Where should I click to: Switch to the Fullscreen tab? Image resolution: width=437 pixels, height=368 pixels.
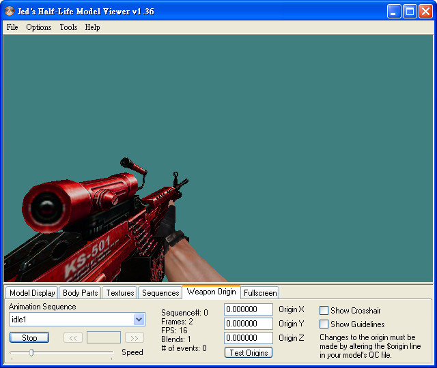click(260, 293)
